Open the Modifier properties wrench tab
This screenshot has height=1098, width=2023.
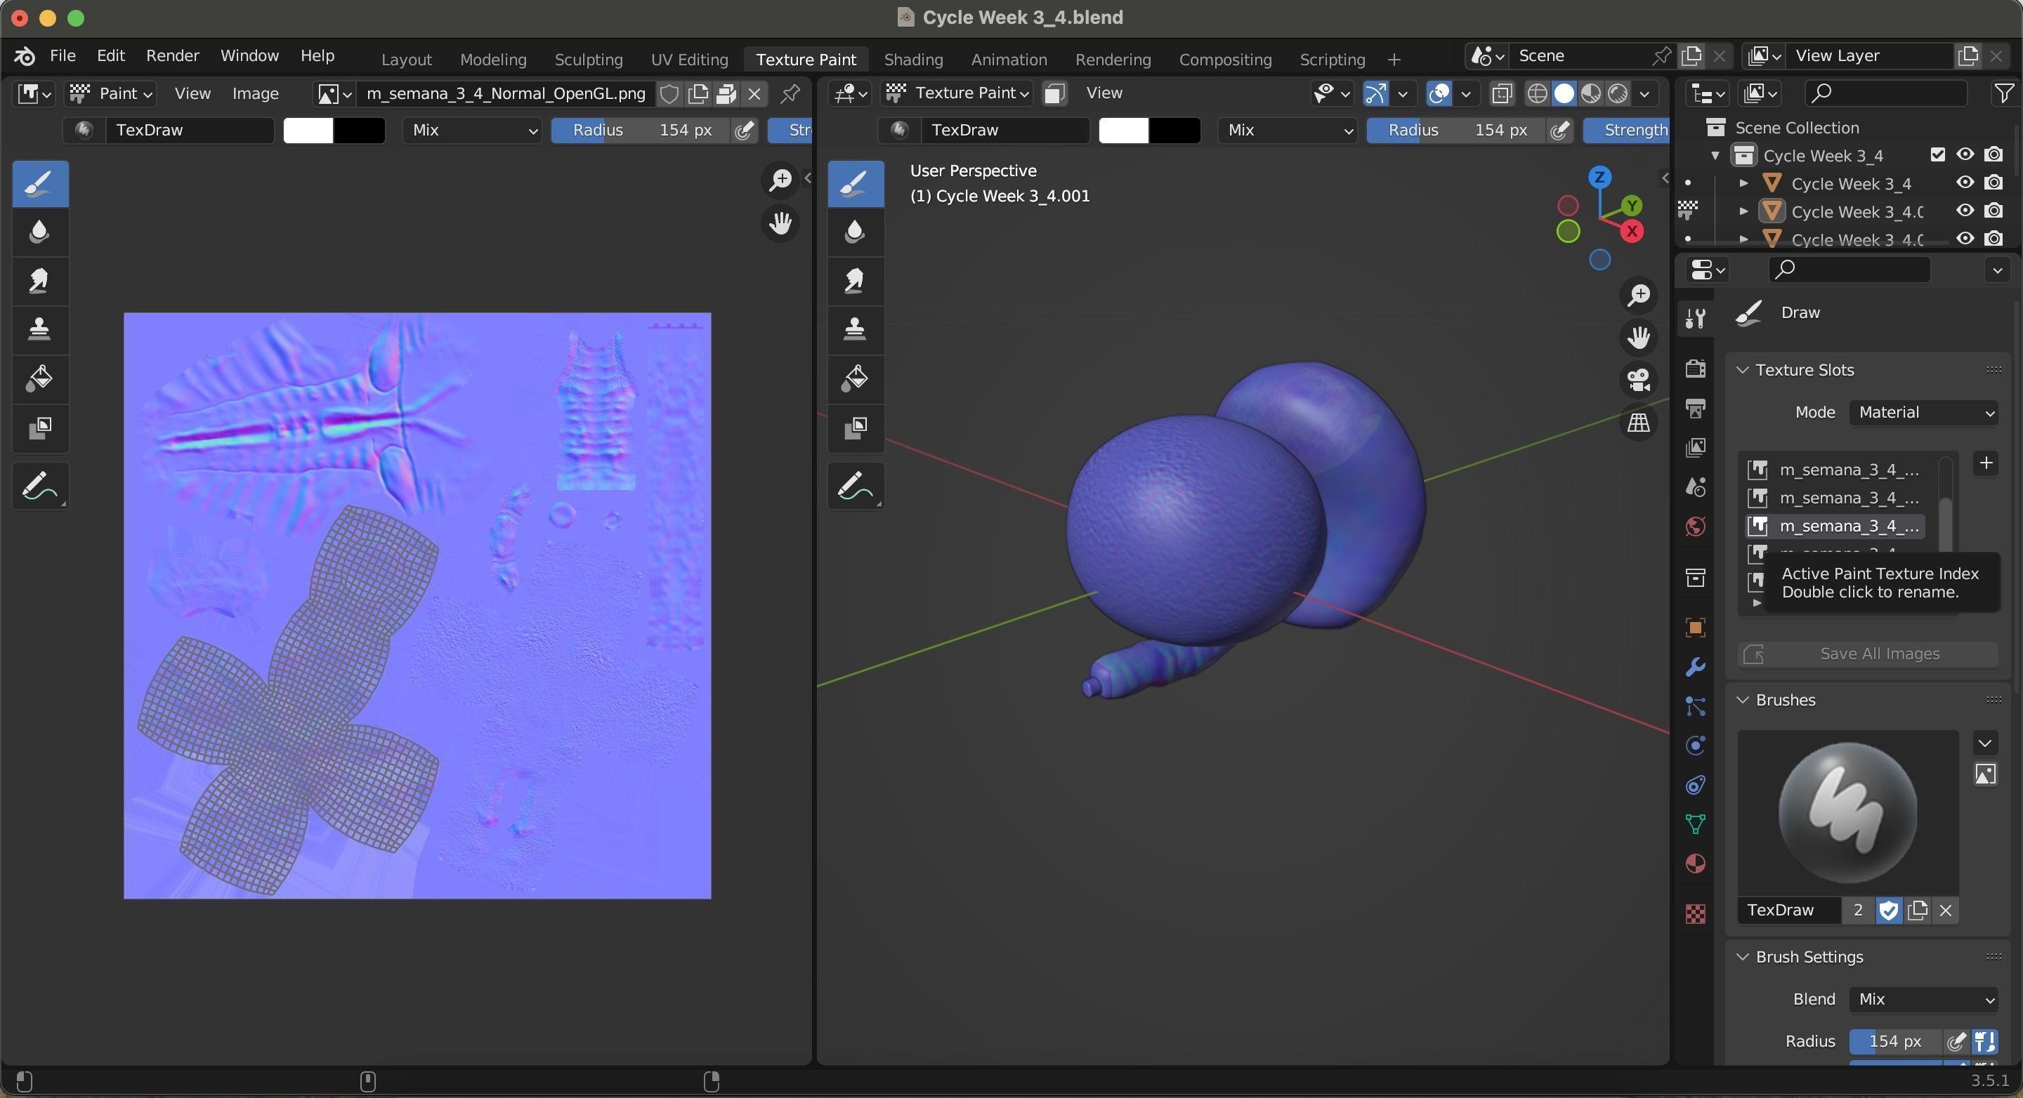click(1695, 667)
